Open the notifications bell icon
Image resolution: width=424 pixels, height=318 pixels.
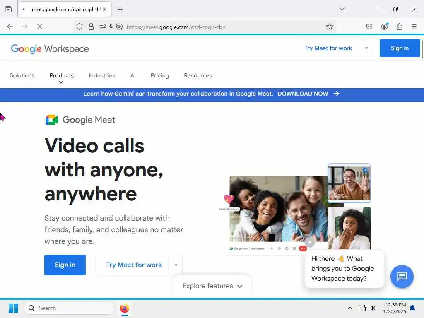tap(412, 308)
